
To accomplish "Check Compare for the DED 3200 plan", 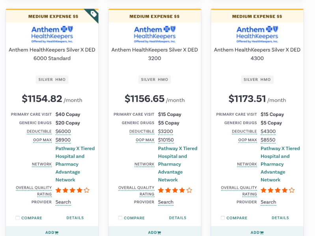I will 120,218.
